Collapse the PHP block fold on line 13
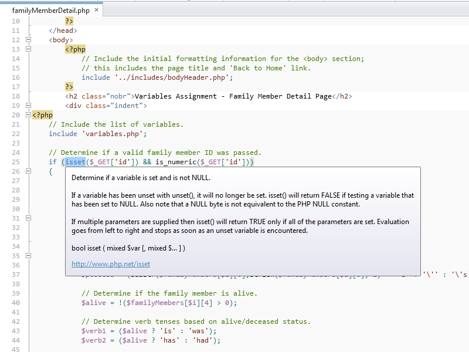The height and width of the screenshot is (352, 469). coord(28,49)
